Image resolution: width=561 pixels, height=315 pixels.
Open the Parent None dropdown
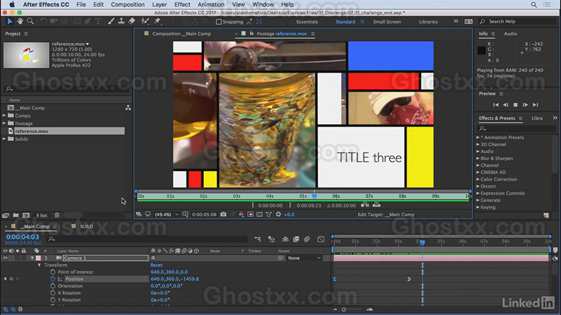pyautogui.click(x=304, y=258)
